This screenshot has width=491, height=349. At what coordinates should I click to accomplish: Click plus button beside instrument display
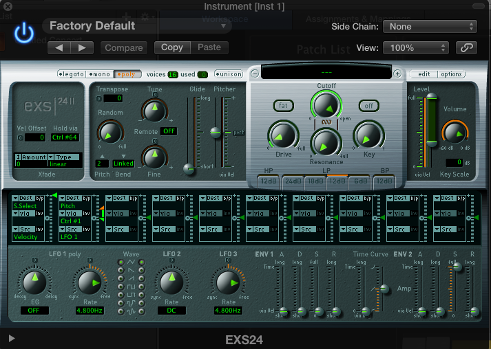397,74
